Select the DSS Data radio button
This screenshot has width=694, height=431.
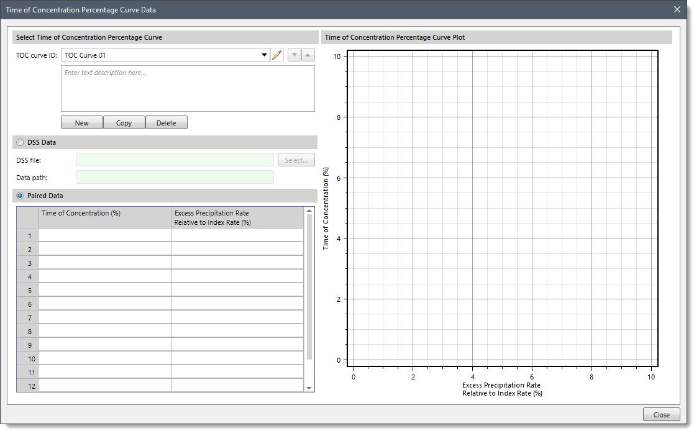coord(20,142)
